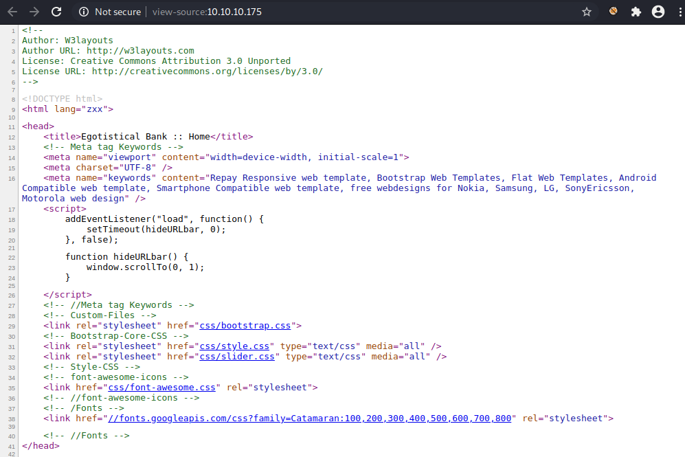Viewport: 685px width, 457px height.
Task: Click the 'Bootstrap-Core-CSS' comment
Action: click(116, 336)
